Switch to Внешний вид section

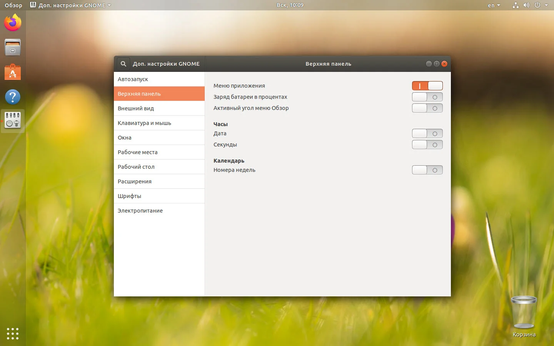pos(159,108)
